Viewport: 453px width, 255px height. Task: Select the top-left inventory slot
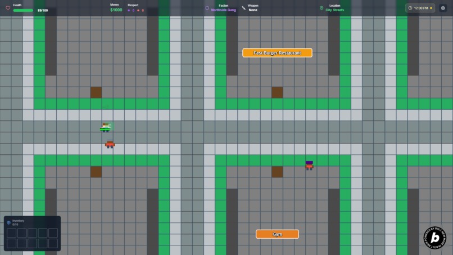tap(12, 233)
